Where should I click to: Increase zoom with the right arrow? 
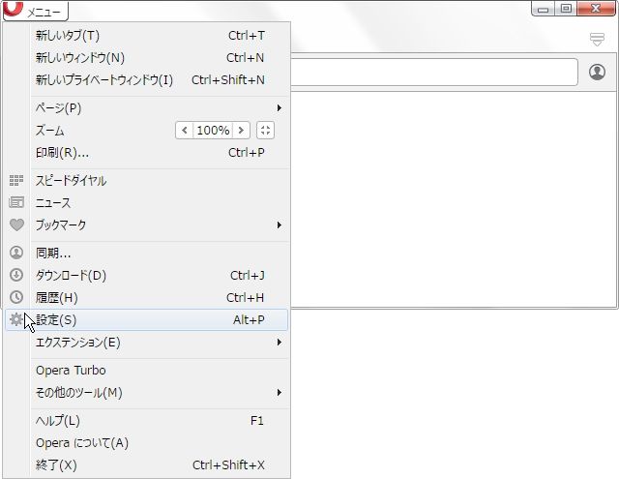[x=241, y=131]
